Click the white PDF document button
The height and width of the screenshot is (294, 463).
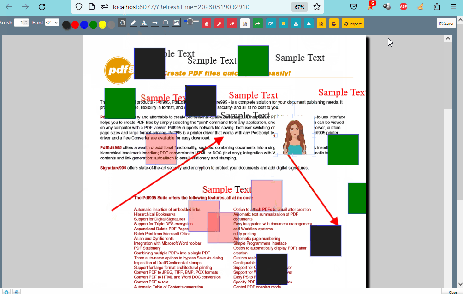click(245, 24)
